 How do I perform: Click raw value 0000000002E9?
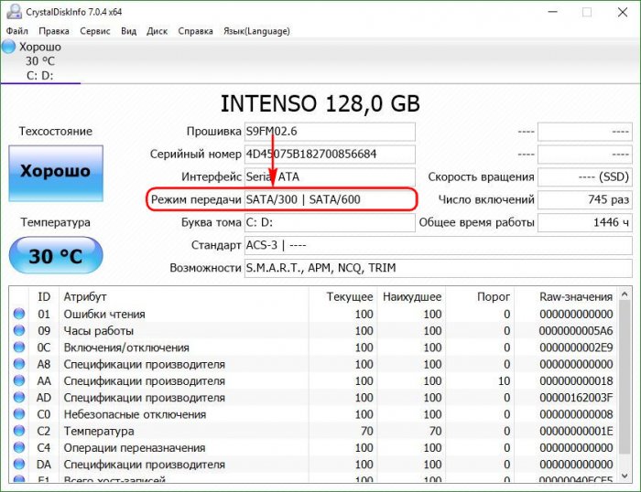576,348
